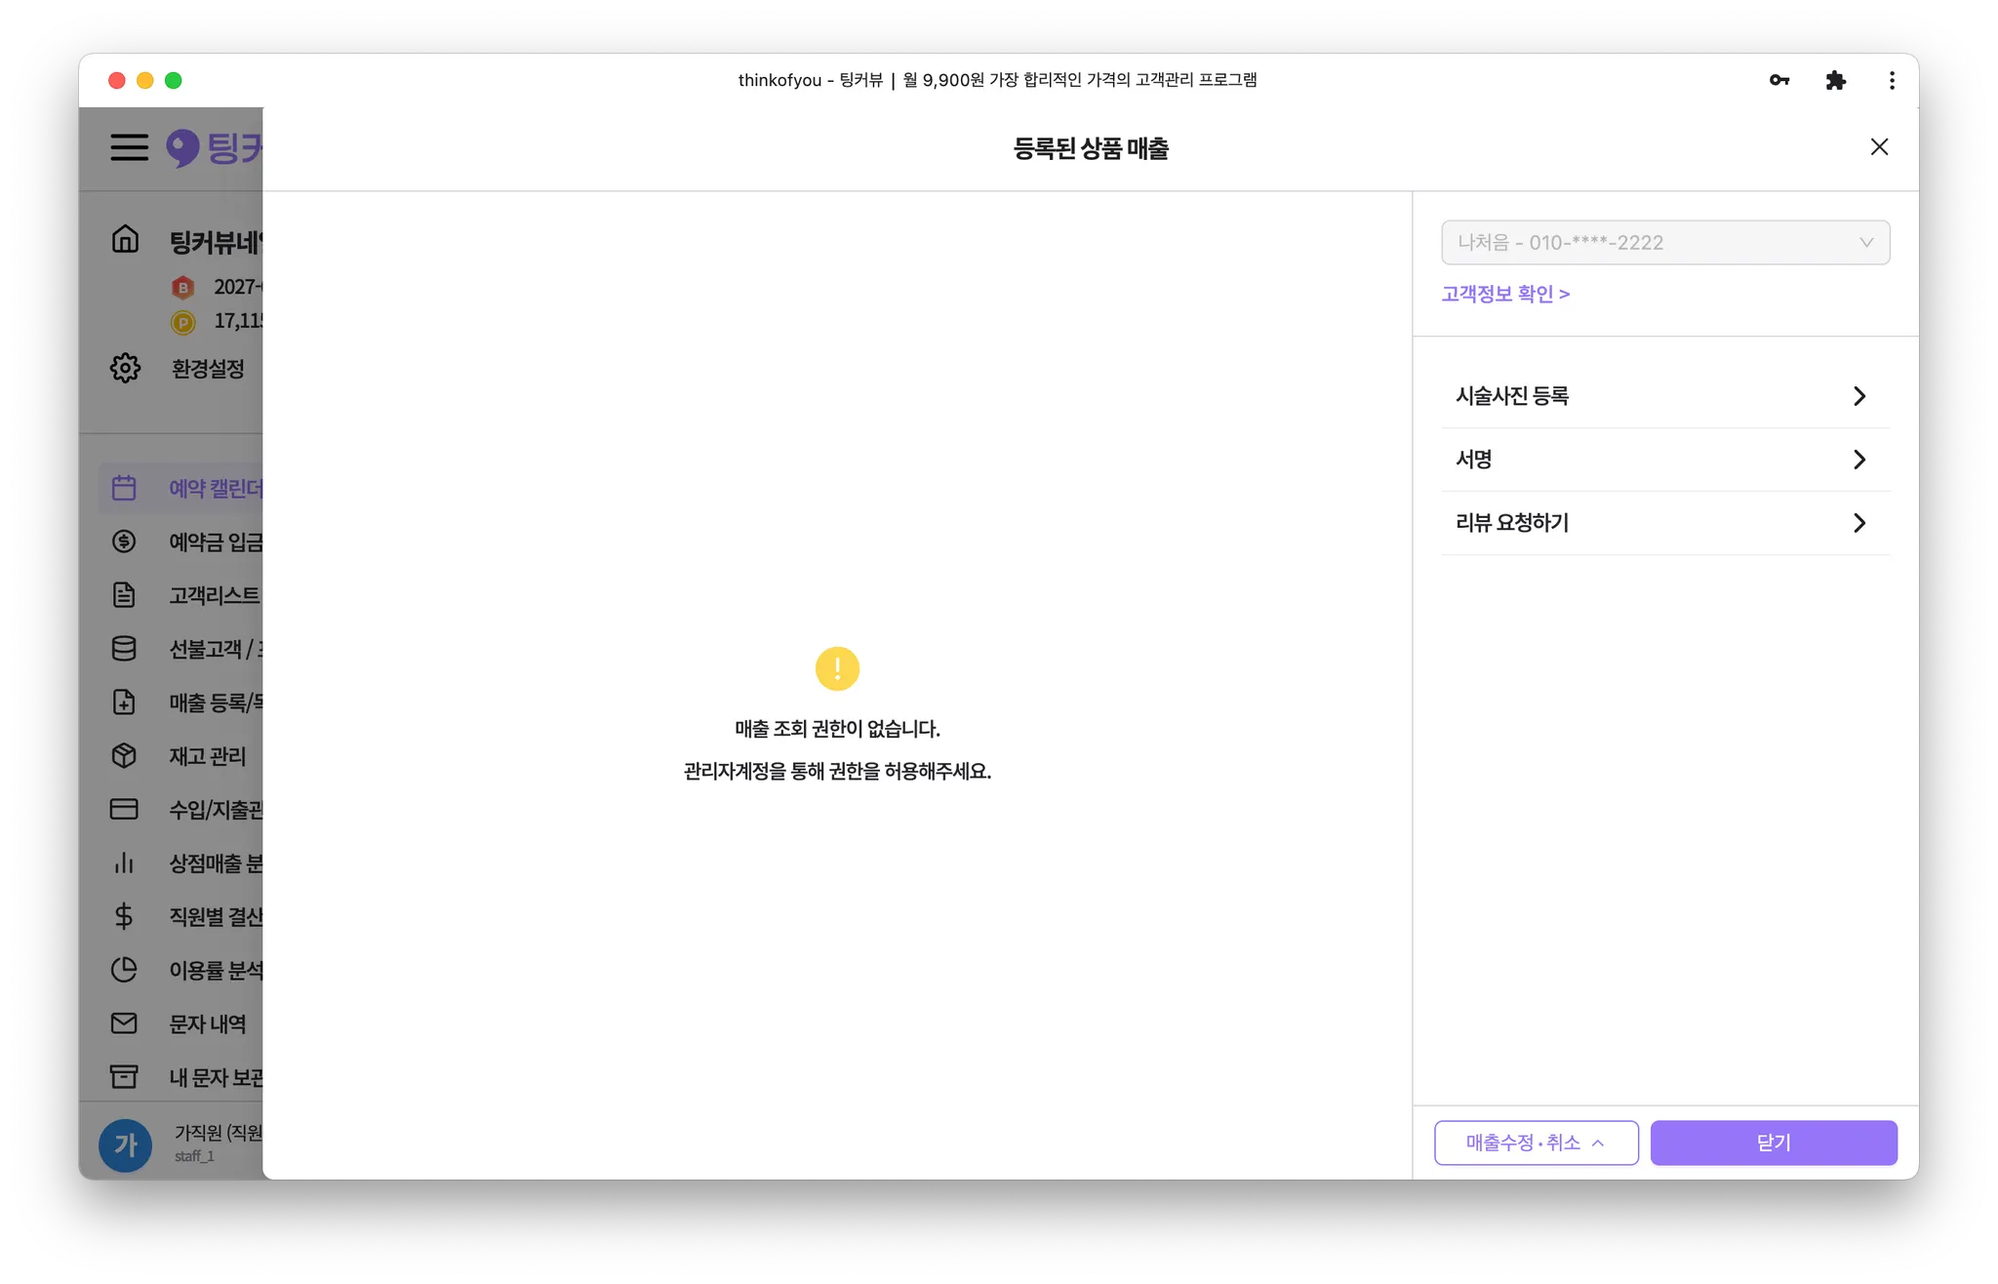This screenshot has height=1284, width=1998.
Task: Expand 시술사진 등록 row chevron
Action: tap(1858, 396)
